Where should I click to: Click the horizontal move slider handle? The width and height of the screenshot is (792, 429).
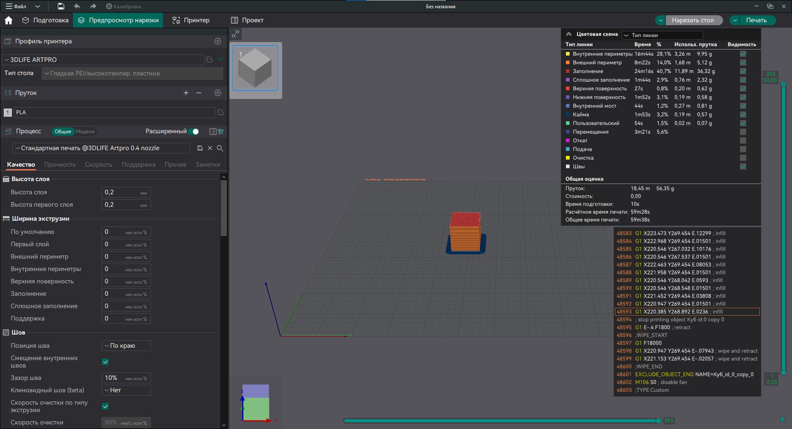658,421
